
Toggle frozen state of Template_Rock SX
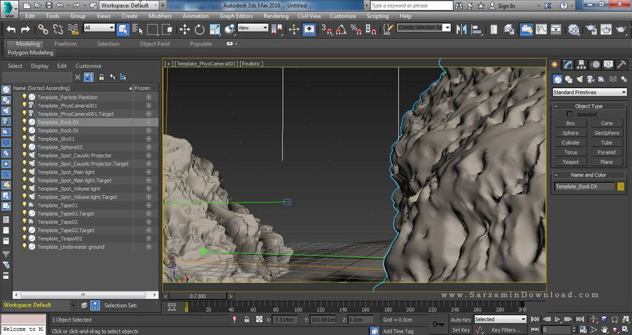pos(148,130)
